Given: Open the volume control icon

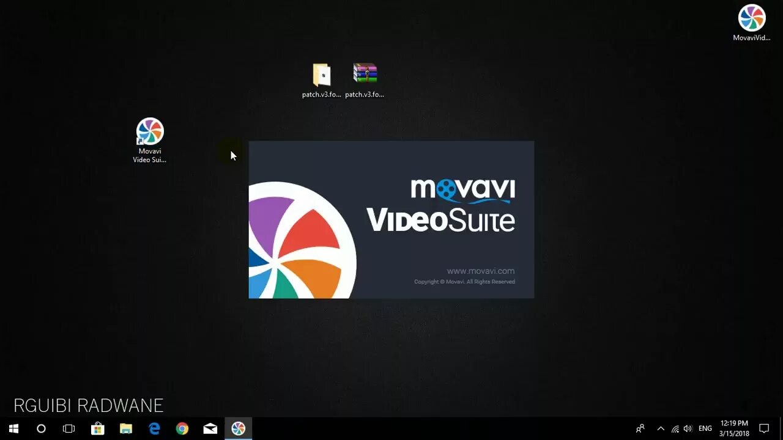Looking at the screenshot, I should tap(688, 428).
